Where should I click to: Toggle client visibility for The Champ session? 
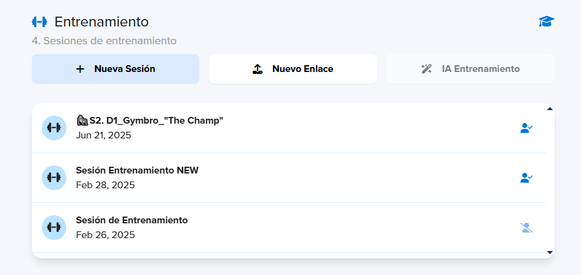526,128
